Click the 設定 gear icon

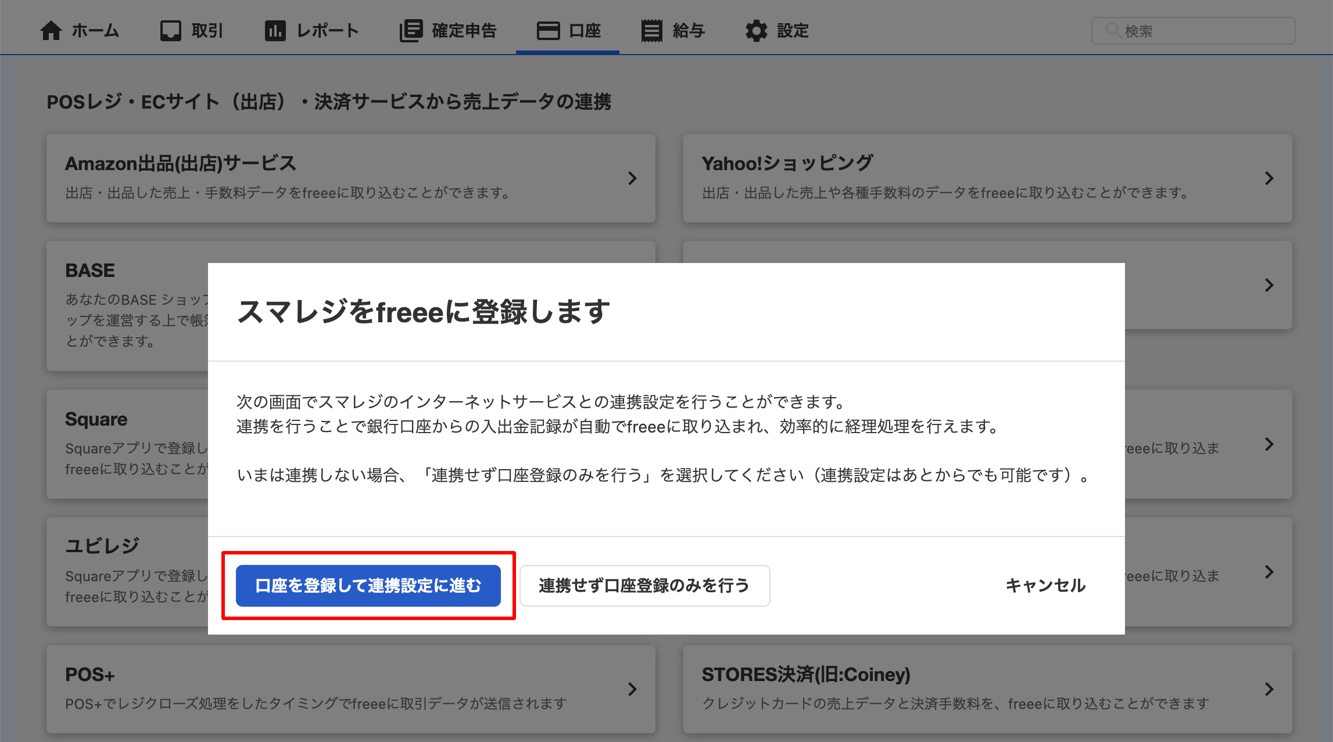pyautogui.click(x=756, y=31)
